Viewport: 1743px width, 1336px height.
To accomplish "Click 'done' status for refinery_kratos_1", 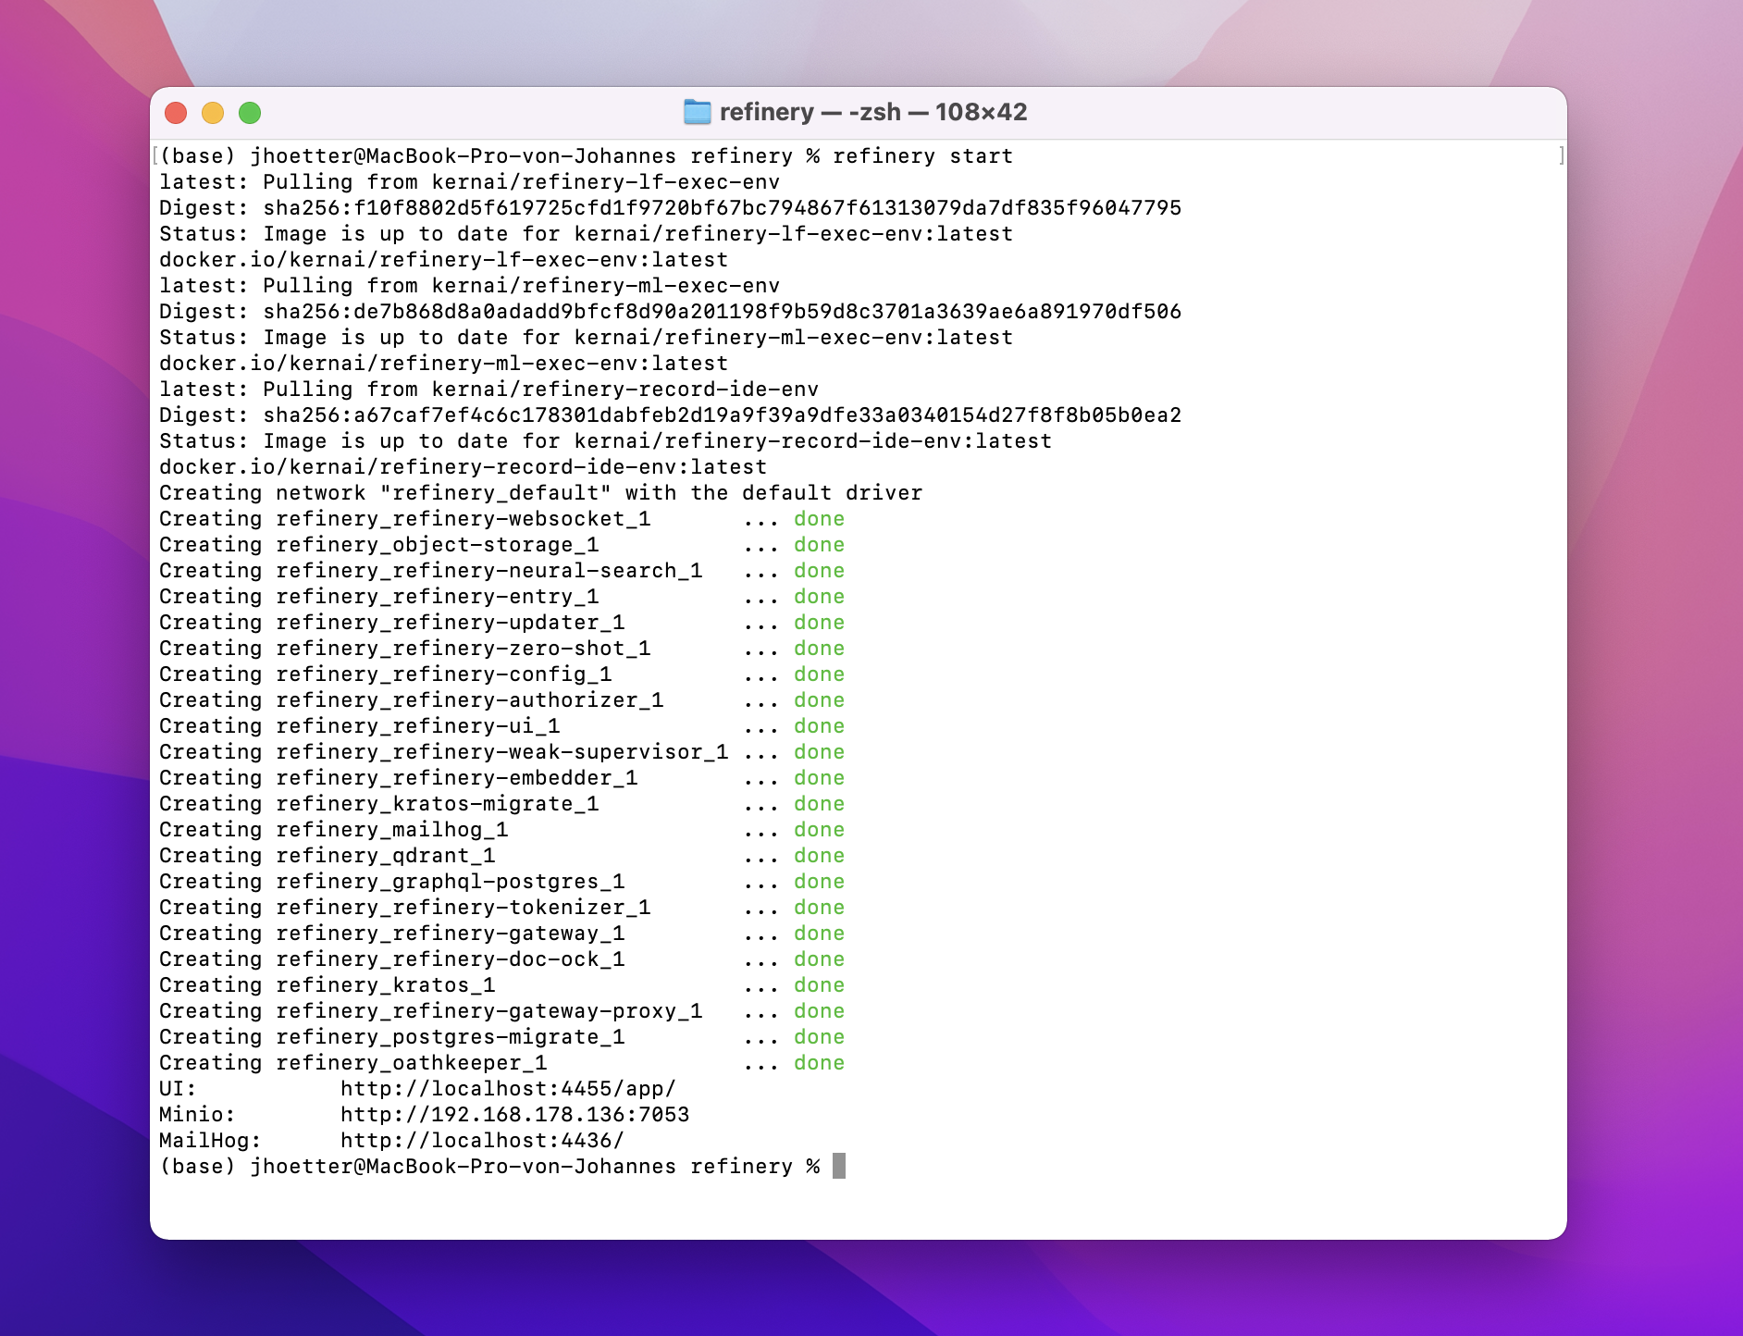I will pos(819,985).
